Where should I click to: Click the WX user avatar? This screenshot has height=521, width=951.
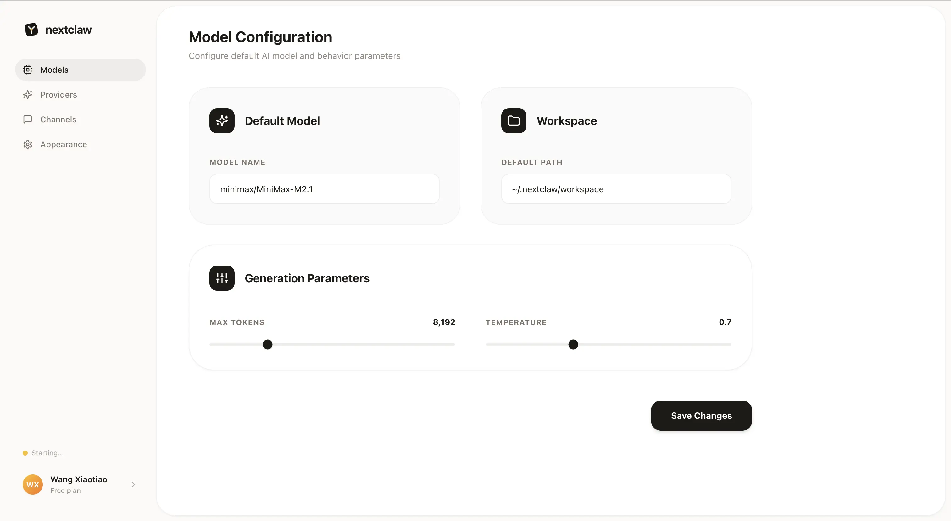pos(32,485)
